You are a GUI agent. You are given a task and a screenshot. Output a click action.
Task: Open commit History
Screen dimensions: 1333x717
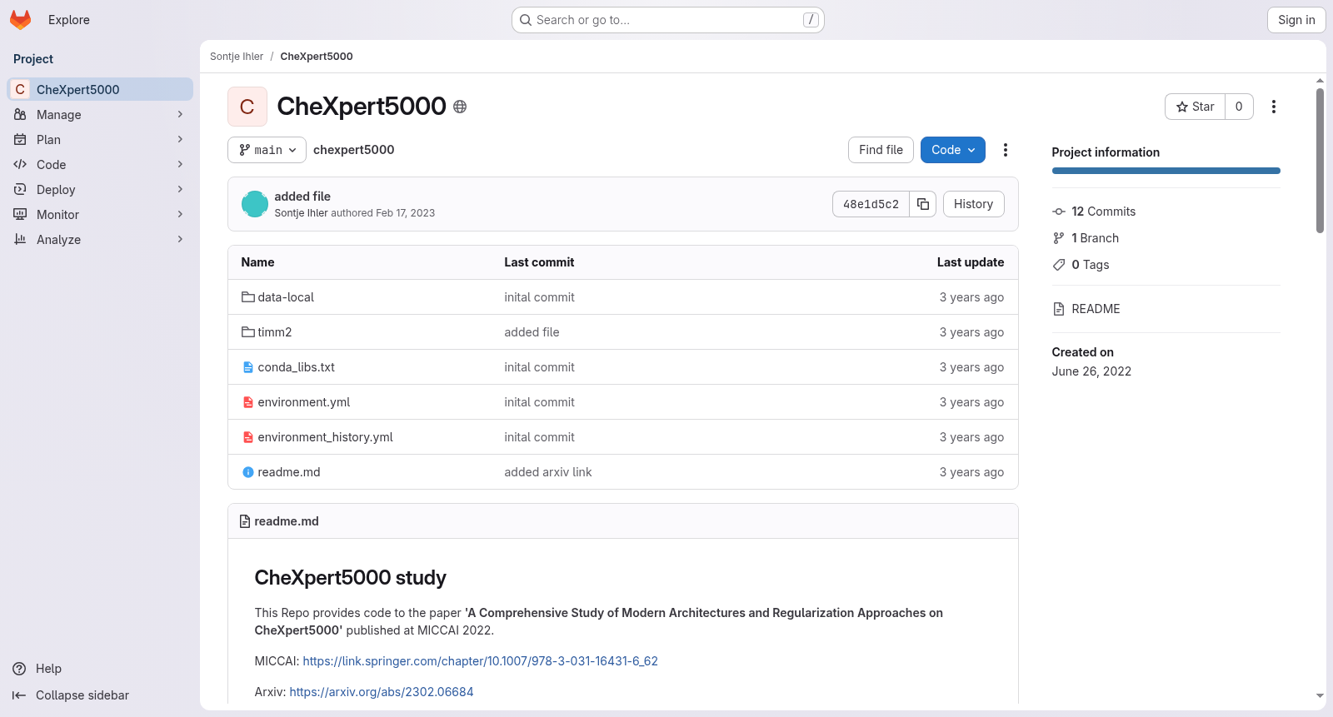[973, 204]
